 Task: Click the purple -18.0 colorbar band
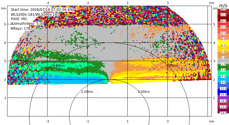(223, 98)
